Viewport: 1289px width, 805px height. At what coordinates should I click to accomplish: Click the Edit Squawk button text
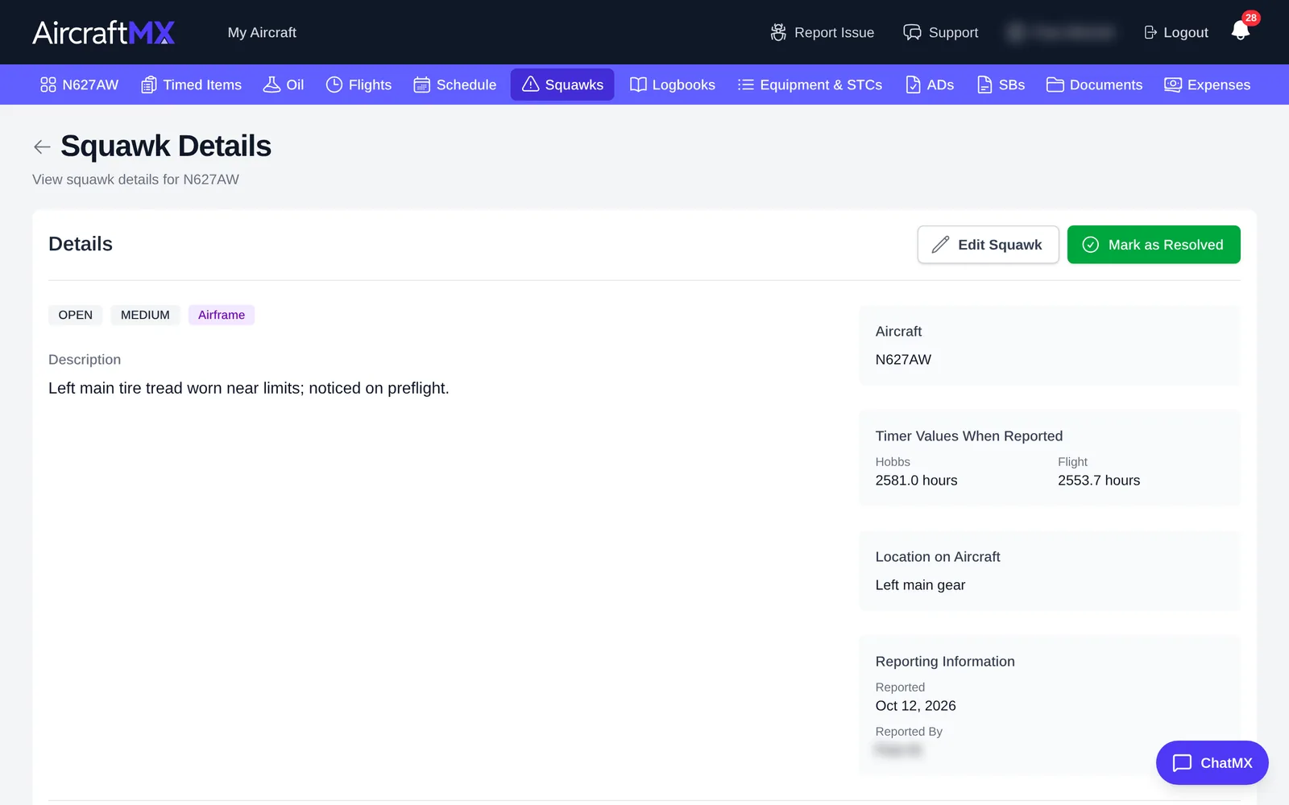tap(1000, 245)
